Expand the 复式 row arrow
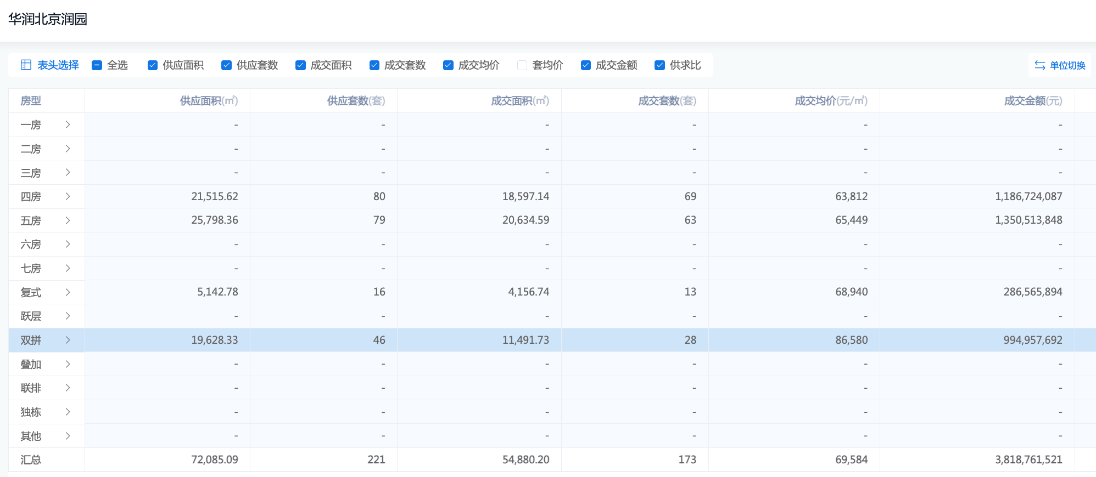Viewport: 1096px width, 477px height. (x=68, y=292)
